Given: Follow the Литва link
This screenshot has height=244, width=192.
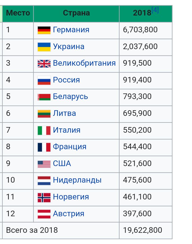Looking at the screenshot, I should pyautogui.click(x=64, y=113).
